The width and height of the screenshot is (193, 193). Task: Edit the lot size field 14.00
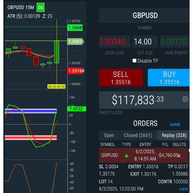pyautogui.click(x=145, y=42)
